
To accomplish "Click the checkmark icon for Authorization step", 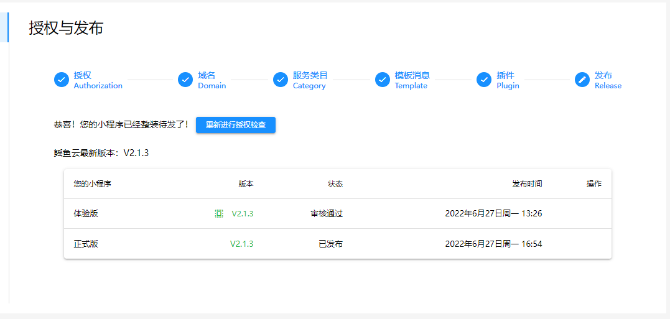I will 62,80.
